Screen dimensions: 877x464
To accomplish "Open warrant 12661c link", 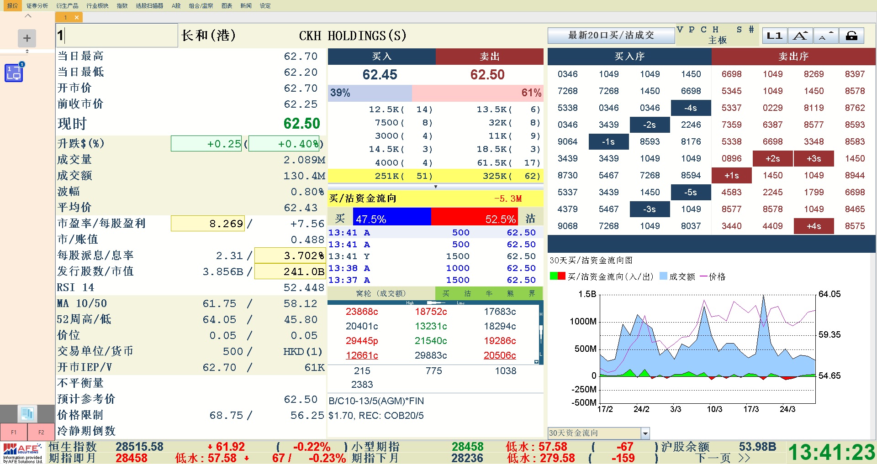I will click(362, 355).
